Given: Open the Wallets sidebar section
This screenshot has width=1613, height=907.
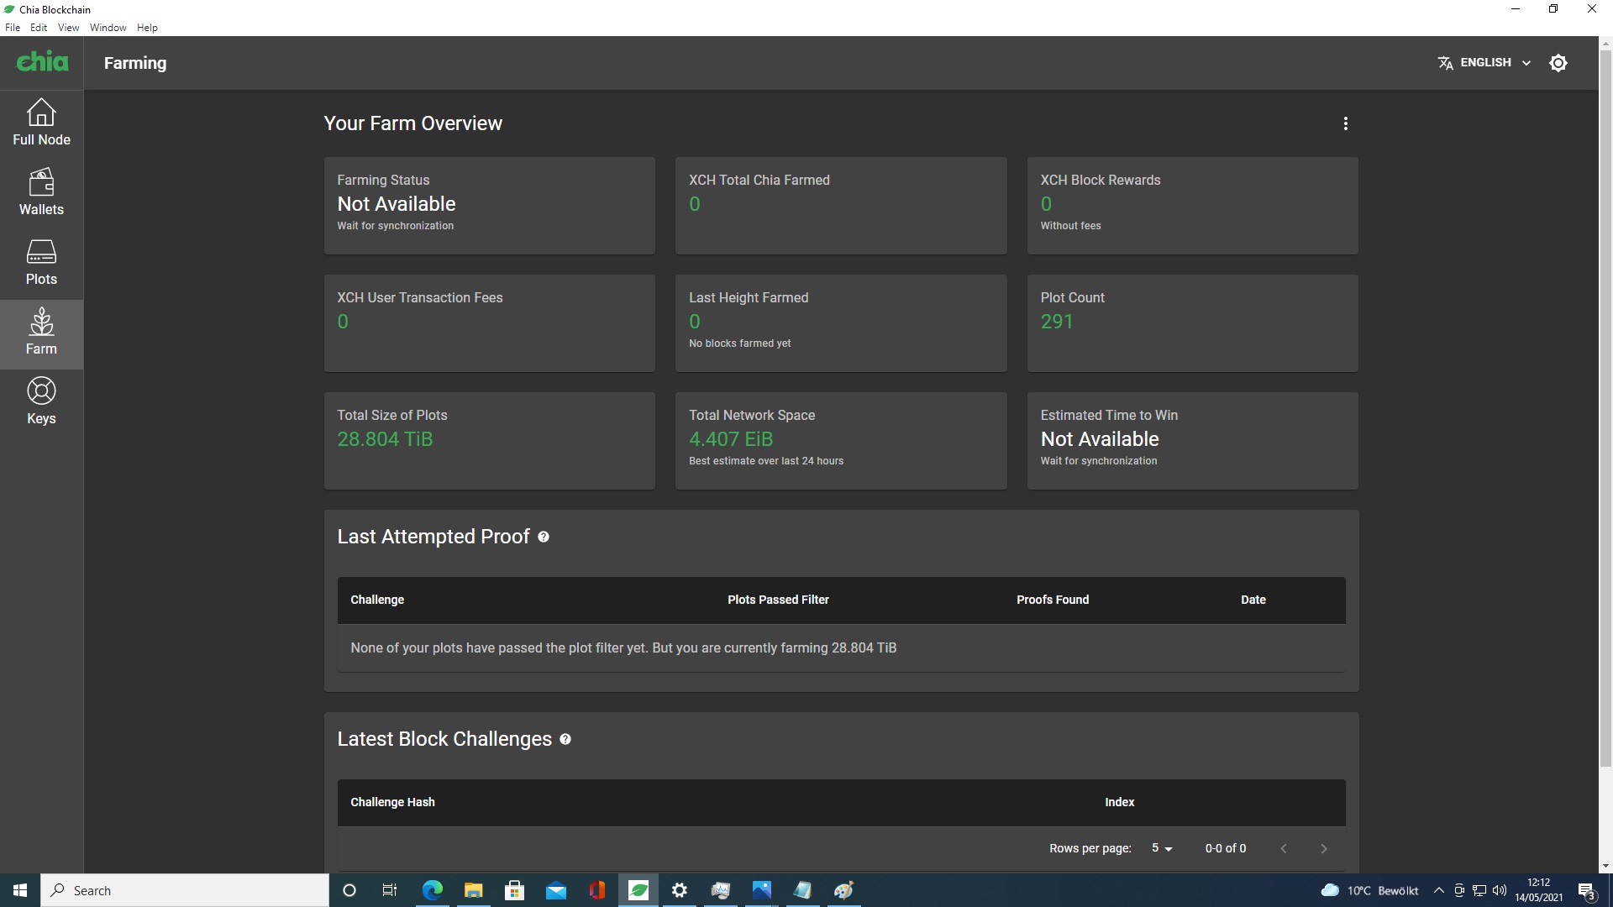Looking at the screenshot, I should coord(41,192).
